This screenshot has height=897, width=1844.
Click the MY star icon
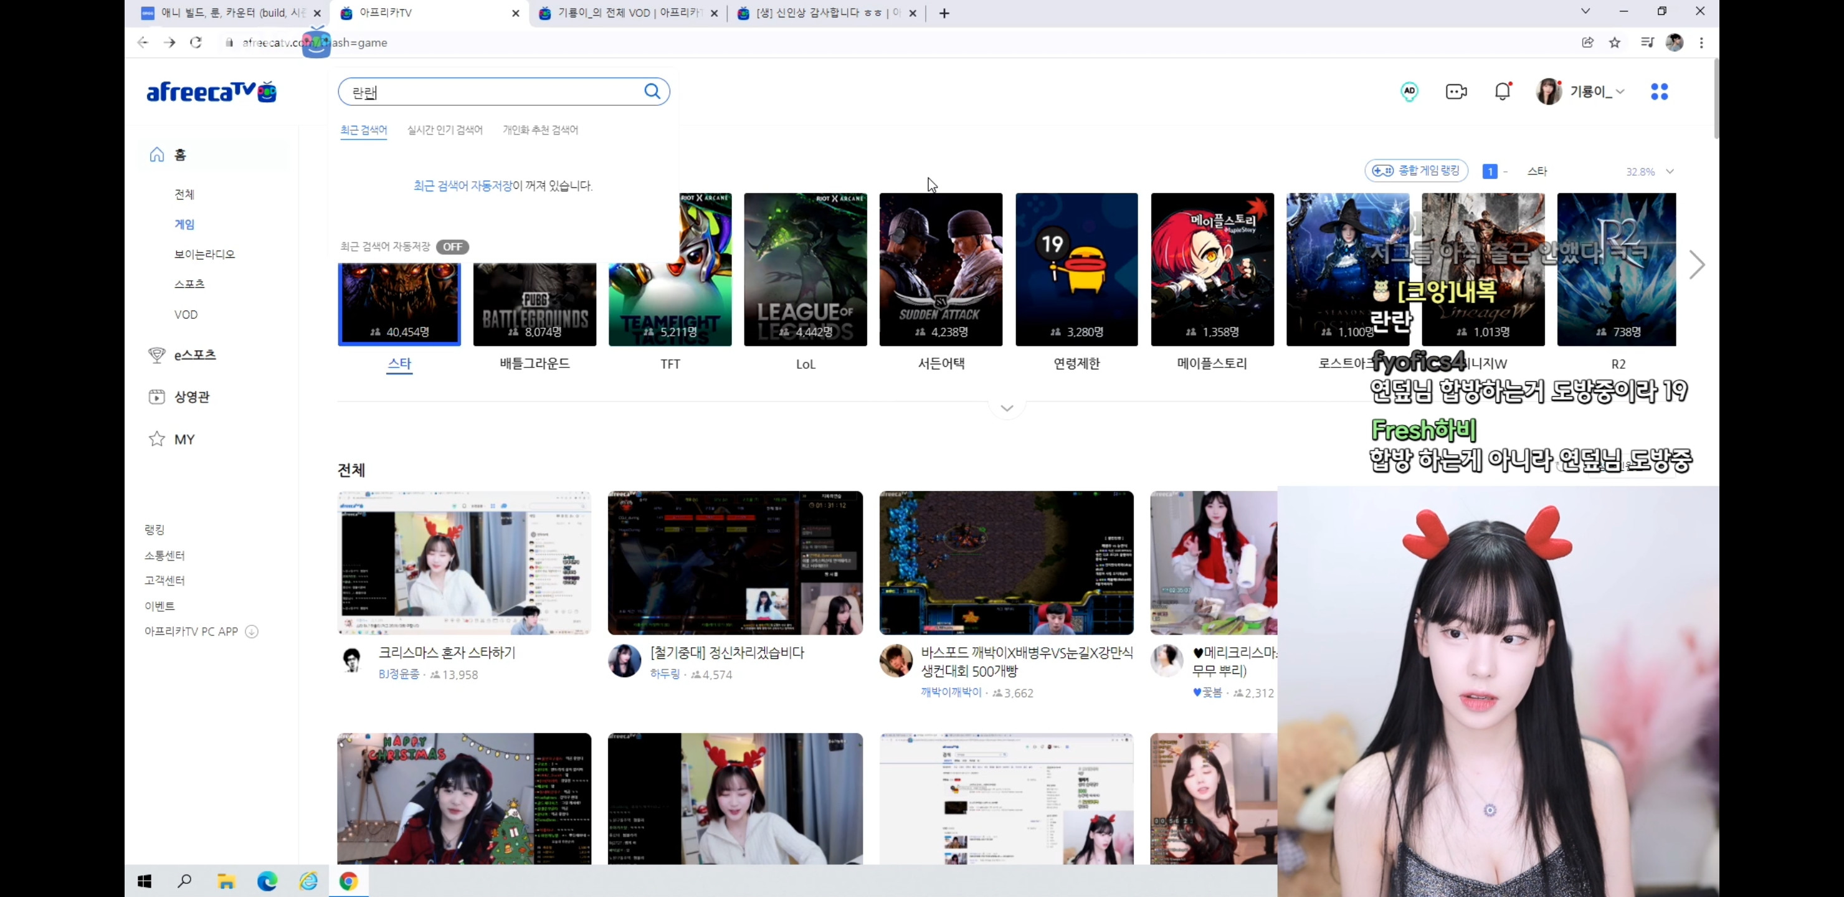point(157,439)
